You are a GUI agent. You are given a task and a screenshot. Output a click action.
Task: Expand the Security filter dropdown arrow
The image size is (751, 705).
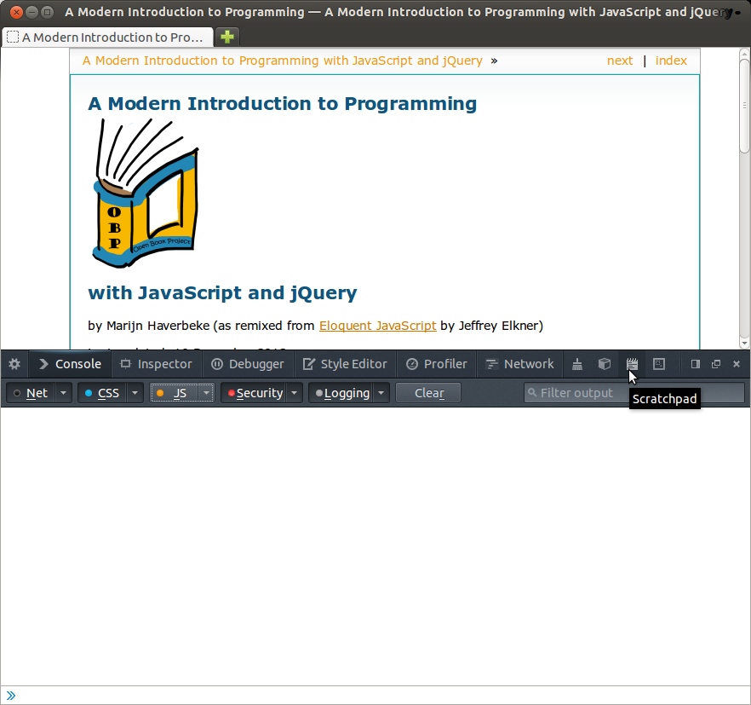[295, 393]
